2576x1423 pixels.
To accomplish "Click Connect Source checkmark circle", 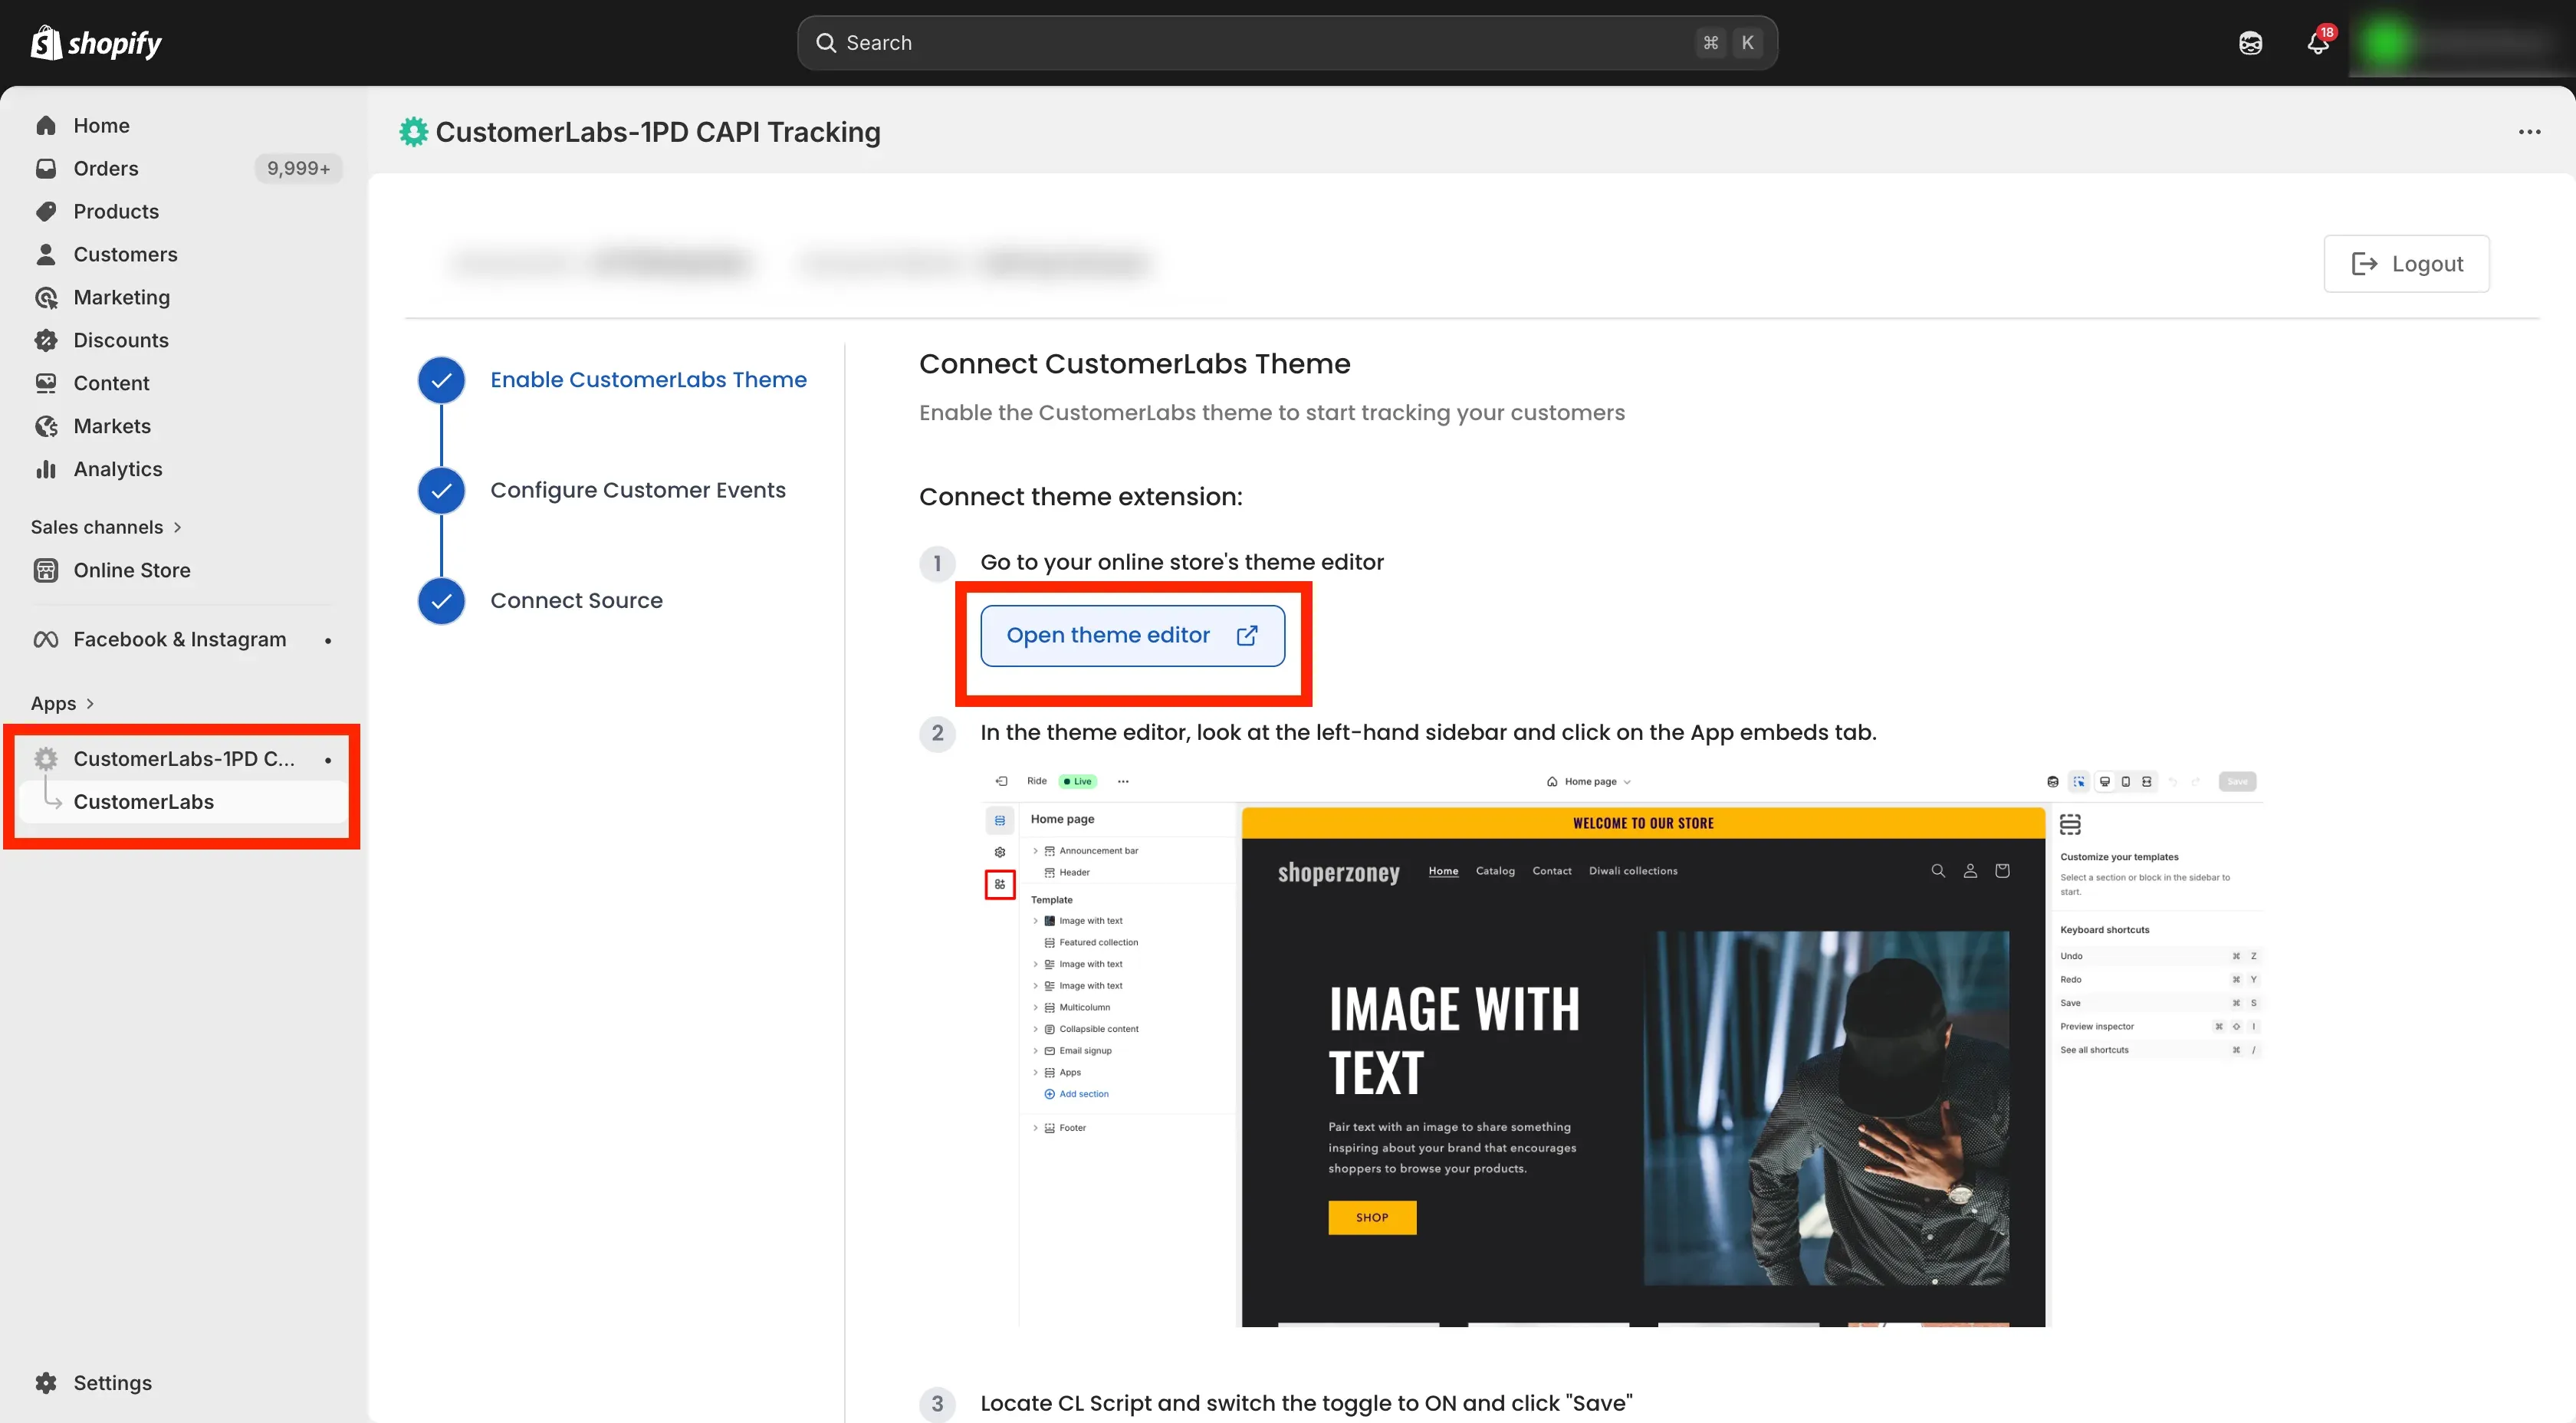I will pos(441,601).
